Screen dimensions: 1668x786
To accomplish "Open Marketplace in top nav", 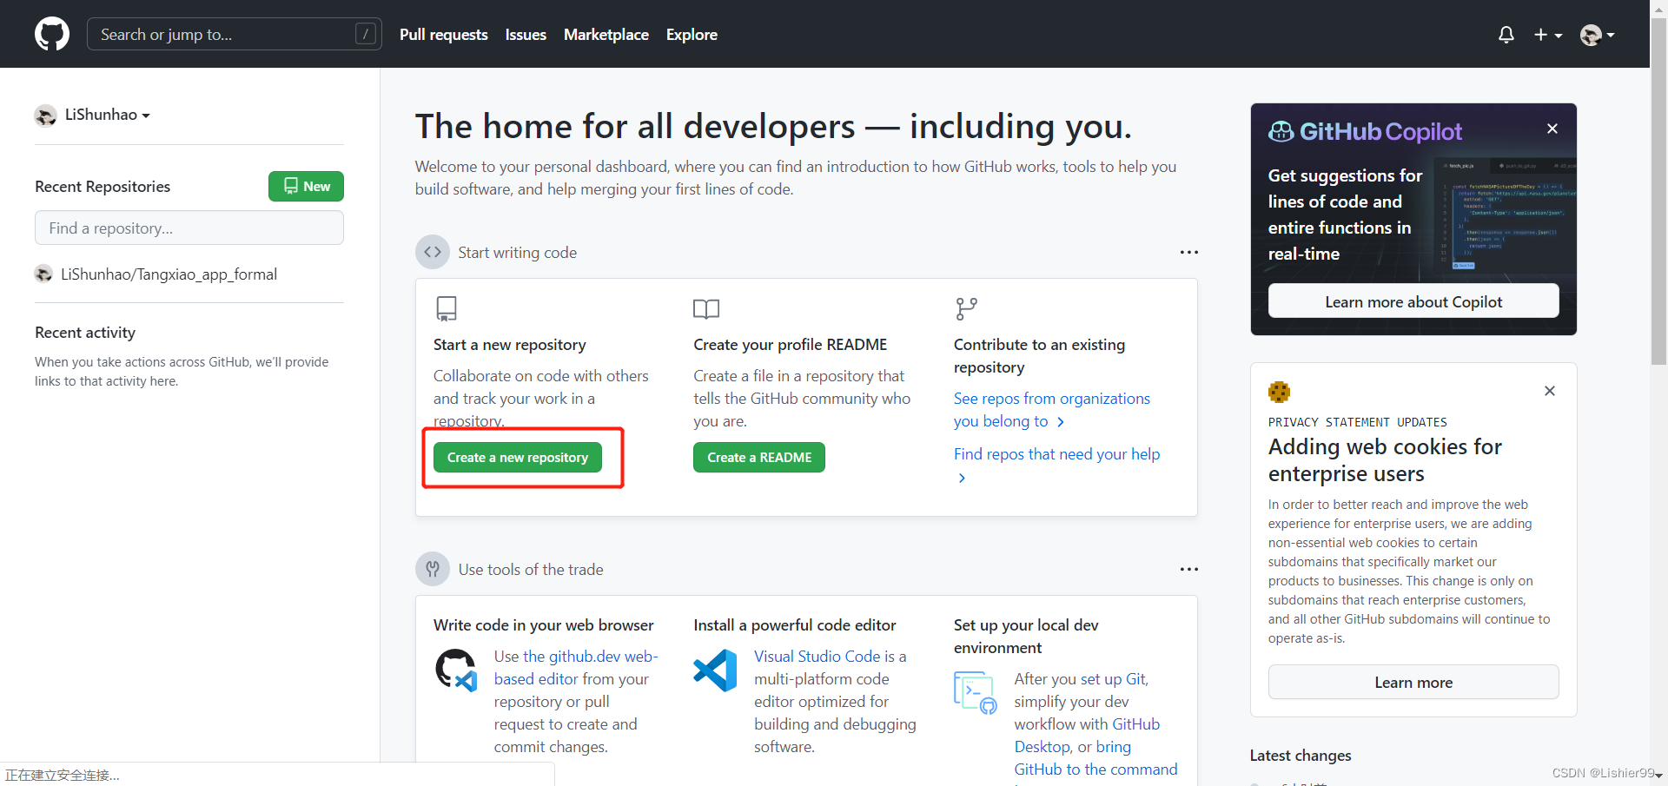I will click(606, 35).
